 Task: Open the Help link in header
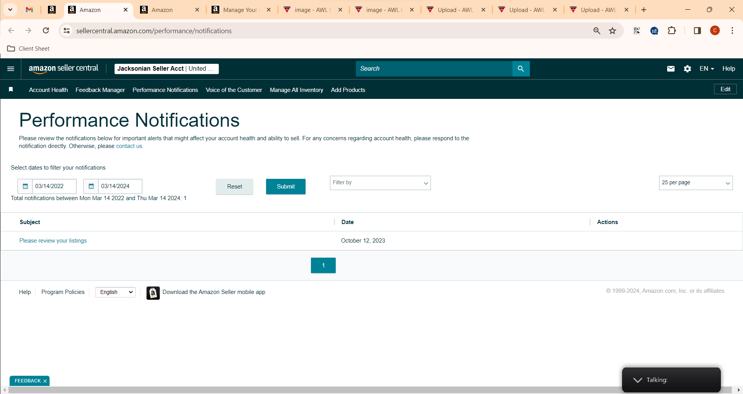[x=729, y=69]
